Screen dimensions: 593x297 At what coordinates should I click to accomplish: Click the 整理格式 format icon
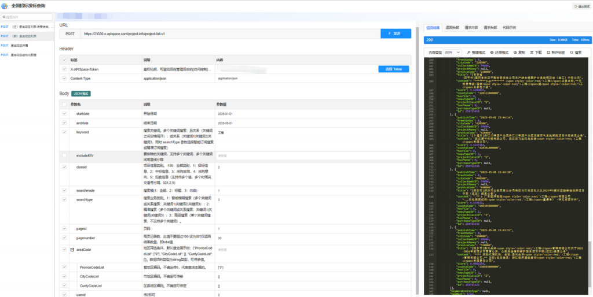(468, 52)
